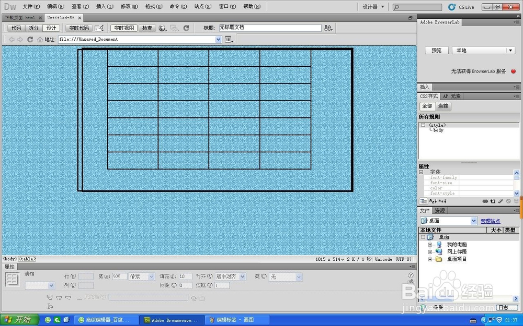Show only set properties icon
Viewport: 523px width, 326px height.
[442, 201]
